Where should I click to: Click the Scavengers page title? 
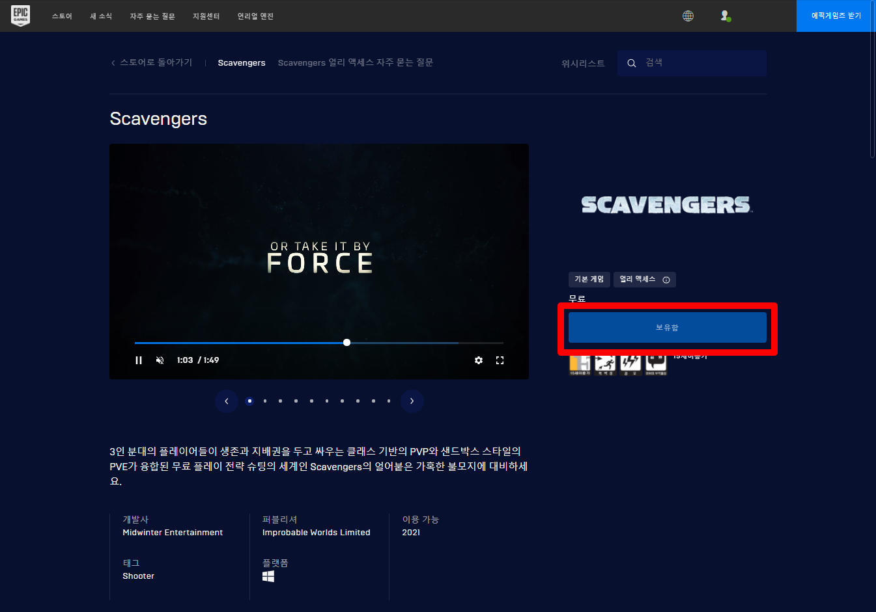[158, 119]
